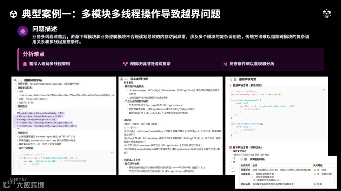Click the 潜在风险 table row label
This screenshot has width=341, height=191.
pyautogui.click(x=245, y=184)
